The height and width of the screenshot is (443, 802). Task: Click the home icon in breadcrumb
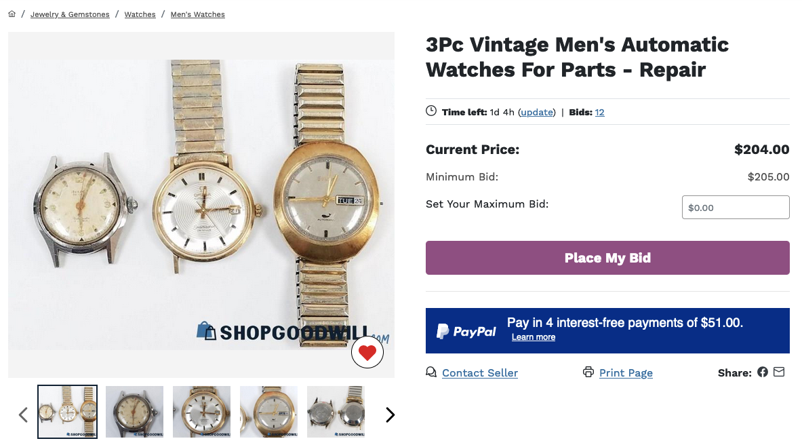[x=12, y=14]
